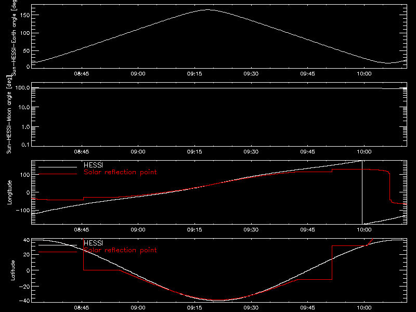Screen dimensions: 416x312
Task: Click the 100 tick on Earth angle axis
Action: click(25, 33)
